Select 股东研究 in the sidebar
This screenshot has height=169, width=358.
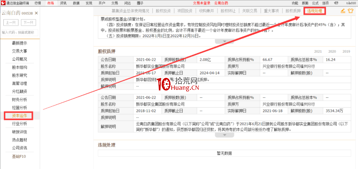20,75
